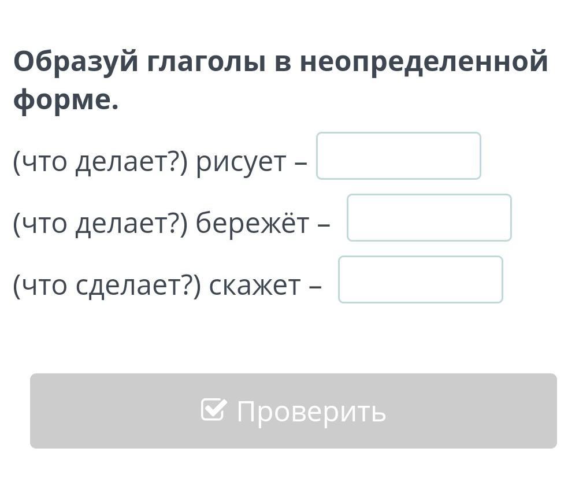Click (что делает?) in the рисует line

tap(101, 162)
